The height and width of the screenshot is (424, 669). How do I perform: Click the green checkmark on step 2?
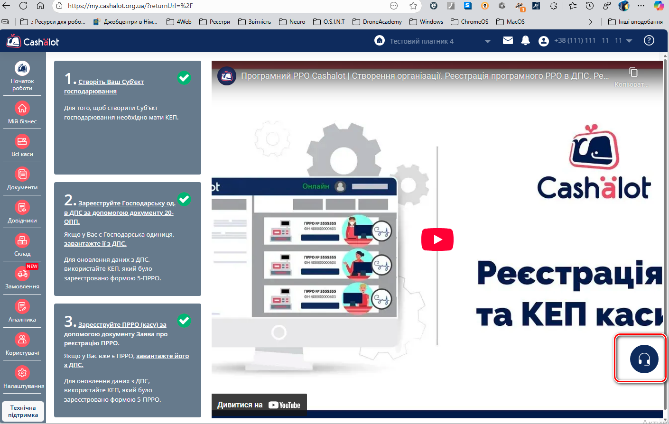tap(184, 199)
